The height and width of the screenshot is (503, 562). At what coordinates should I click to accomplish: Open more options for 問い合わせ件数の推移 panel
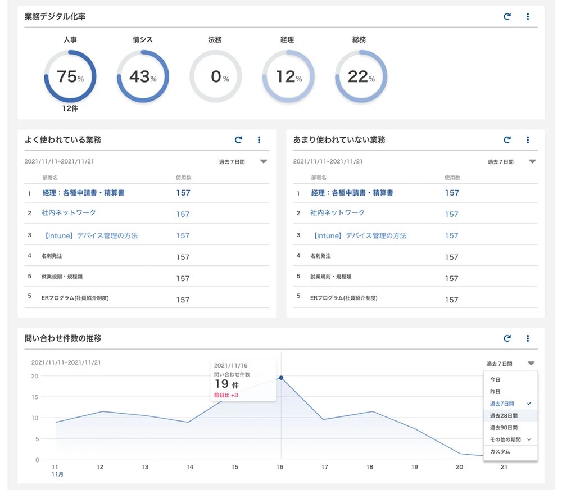point(528,338)
